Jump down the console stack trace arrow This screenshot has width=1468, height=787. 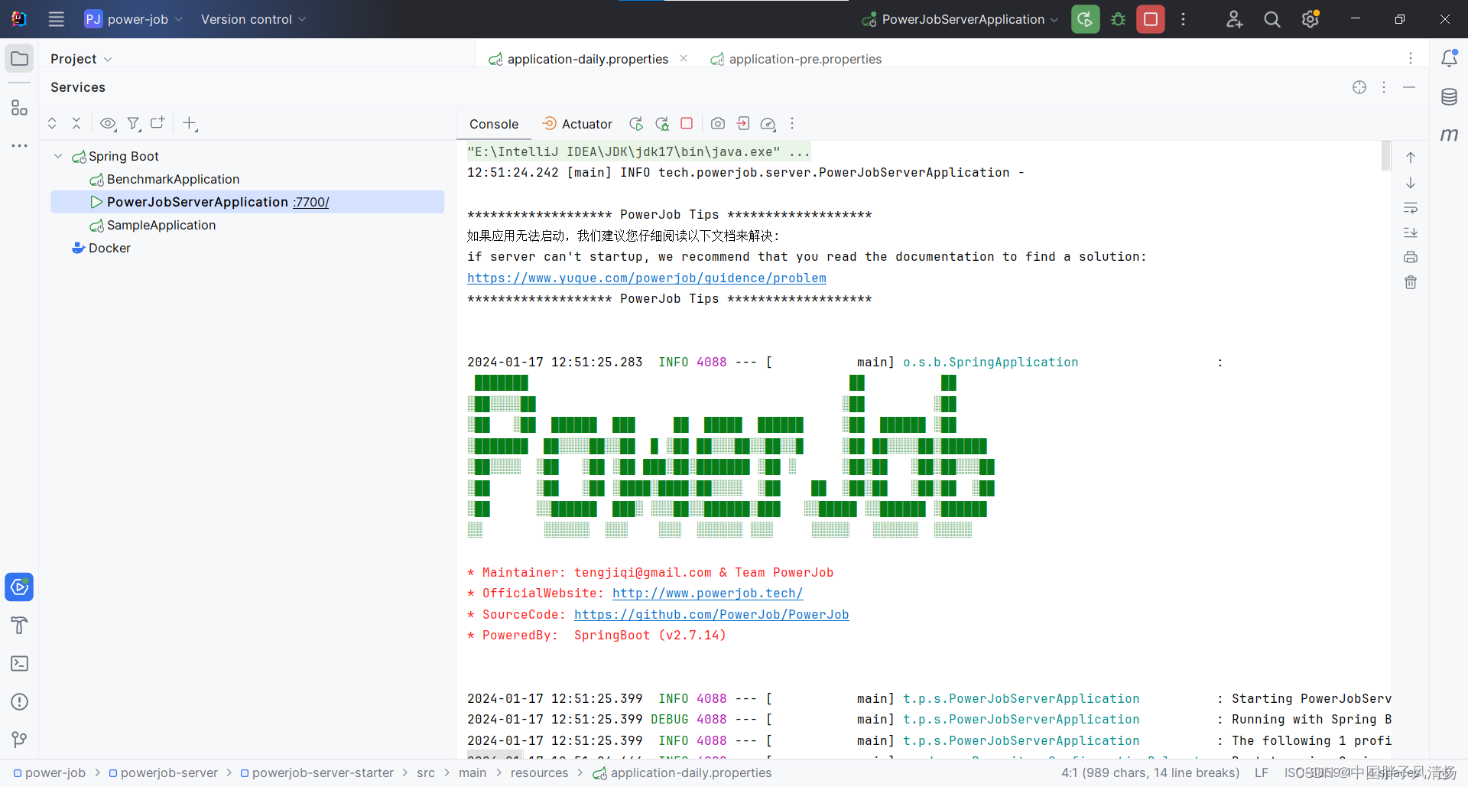click(1411, 183)
